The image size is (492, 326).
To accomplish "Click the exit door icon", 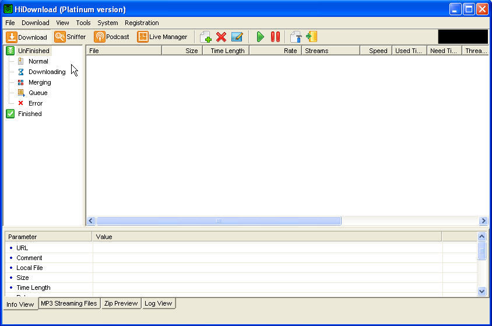I will (311, 37).
